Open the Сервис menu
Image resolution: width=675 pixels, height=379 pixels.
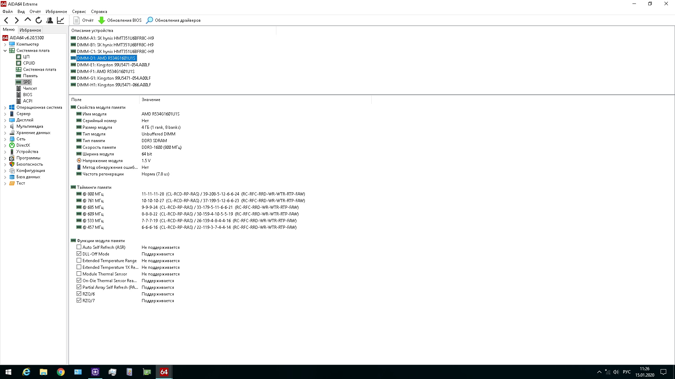pos(79,12)
